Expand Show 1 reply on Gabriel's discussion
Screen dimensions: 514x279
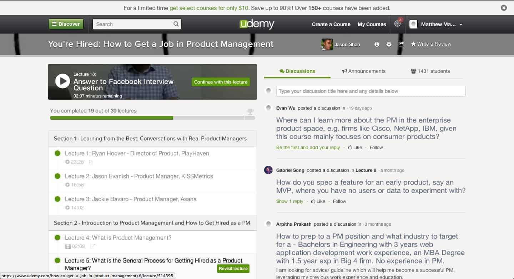pos(289,201)
